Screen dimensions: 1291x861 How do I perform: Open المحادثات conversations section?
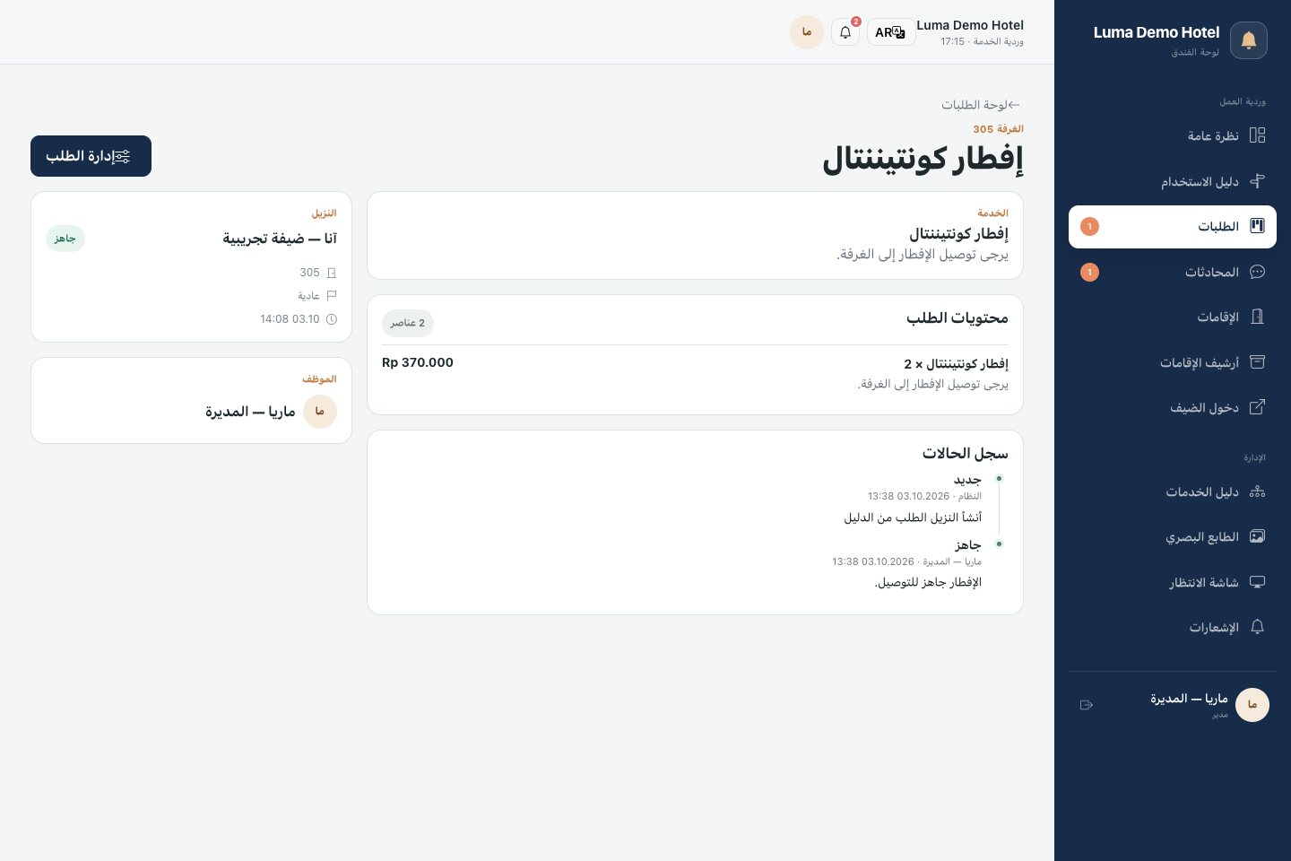pyautogui.click(x=1173, y=272)
